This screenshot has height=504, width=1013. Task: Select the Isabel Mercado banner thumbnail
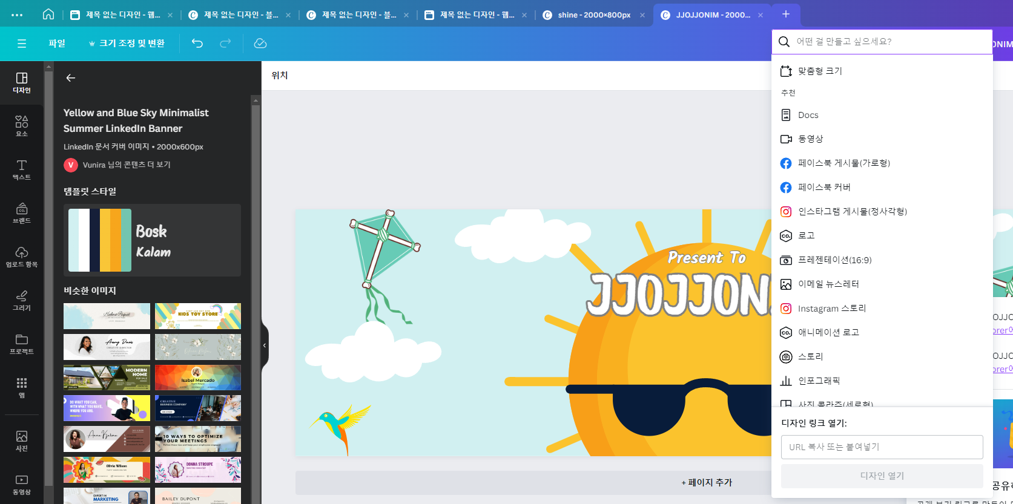[x=198, y=378]
